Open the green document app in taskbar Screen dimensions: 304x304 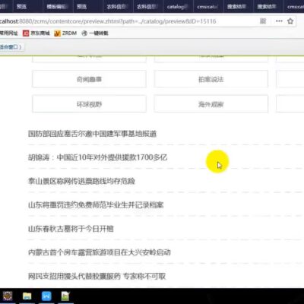(65, 296)
